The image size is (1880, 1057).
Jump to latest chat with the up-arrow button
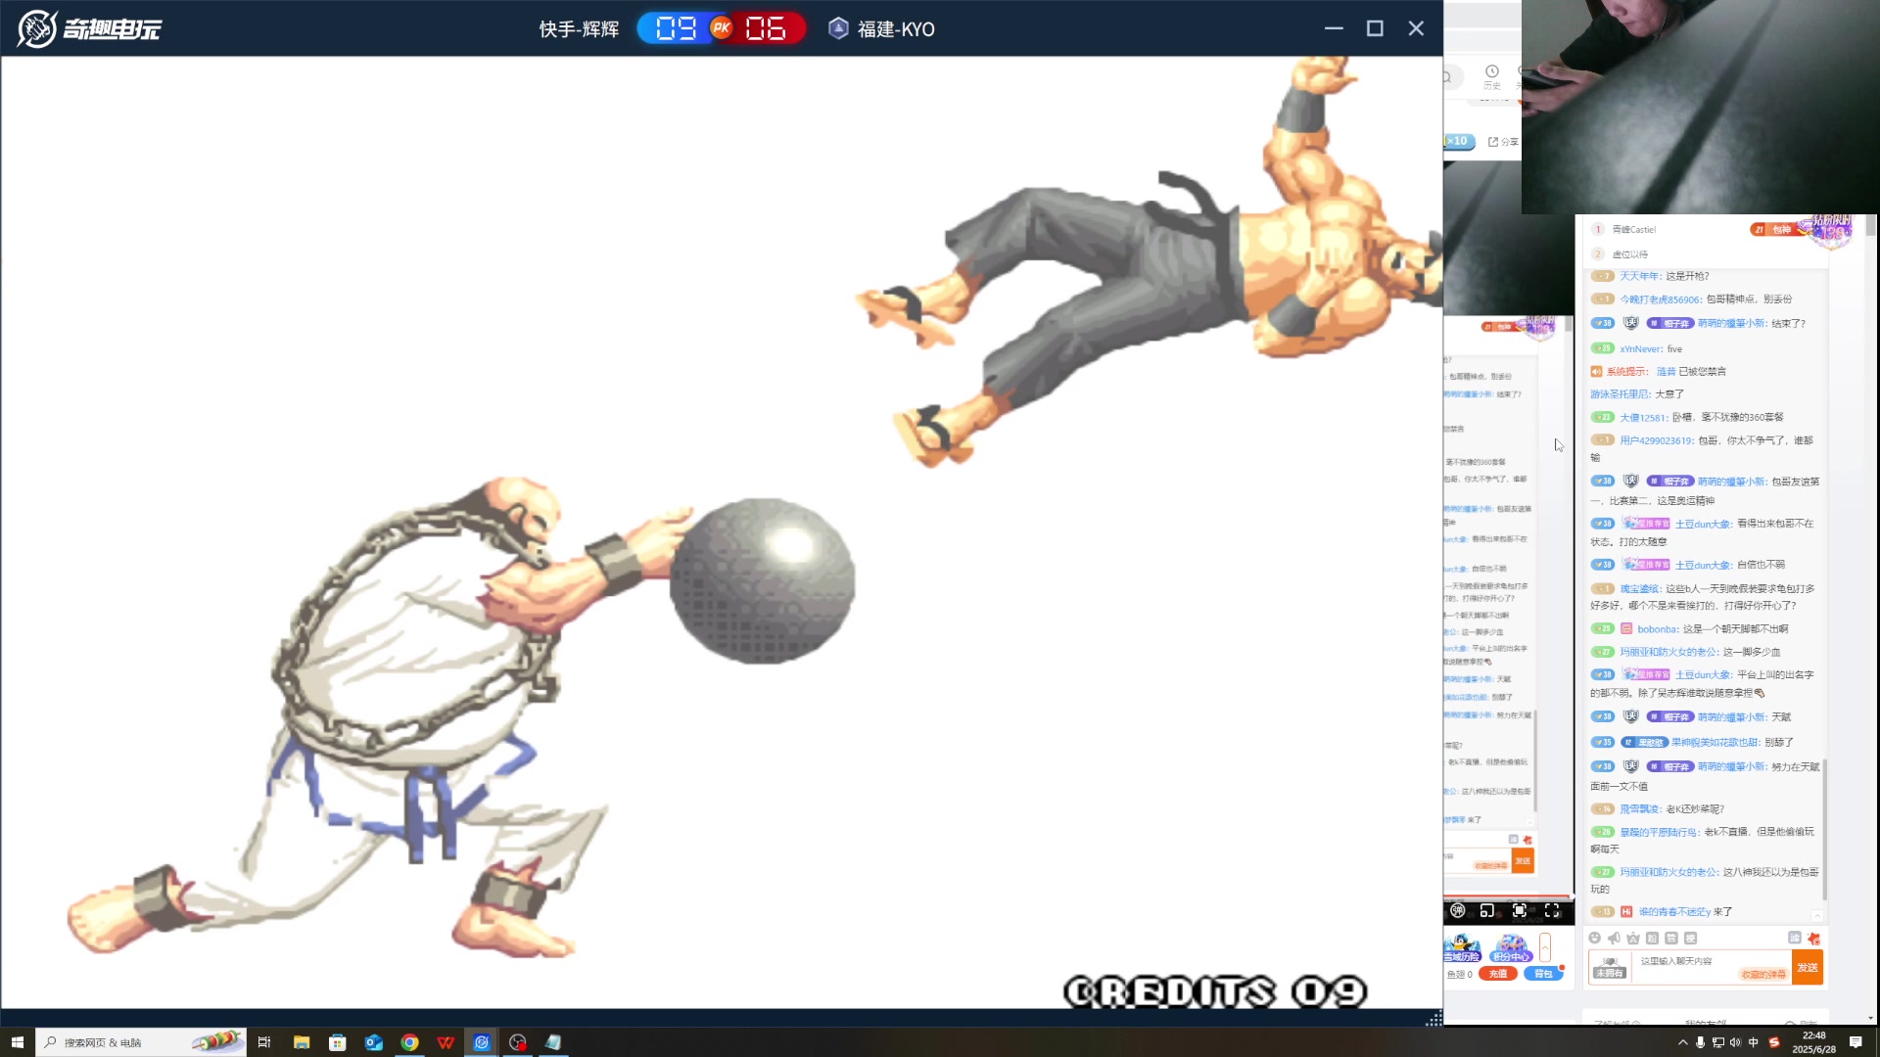(1817, 916)
